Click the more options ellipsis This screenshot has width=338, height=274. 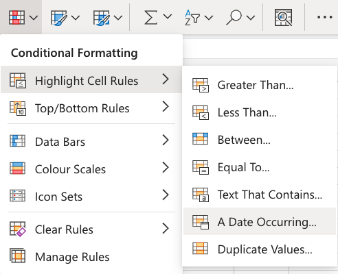pos(325,17)
